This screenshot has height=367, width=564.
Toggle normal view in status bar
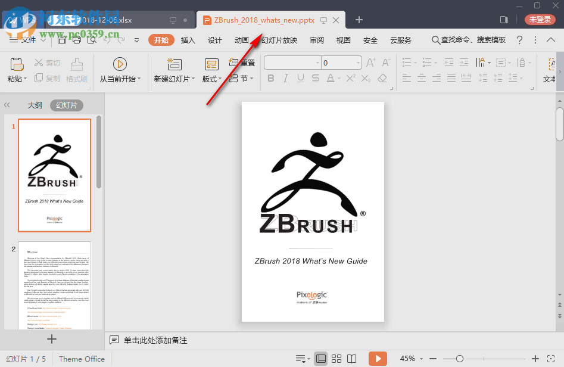pos(321,359)
